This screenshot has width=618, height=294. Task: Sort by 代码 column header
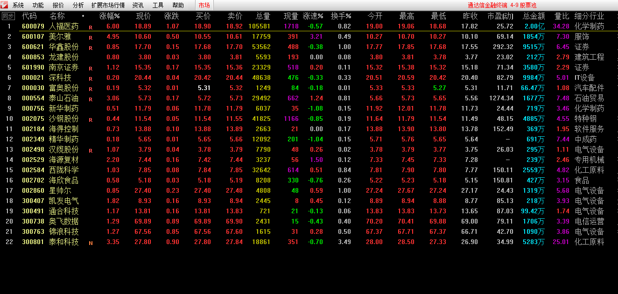click(29, 16)
